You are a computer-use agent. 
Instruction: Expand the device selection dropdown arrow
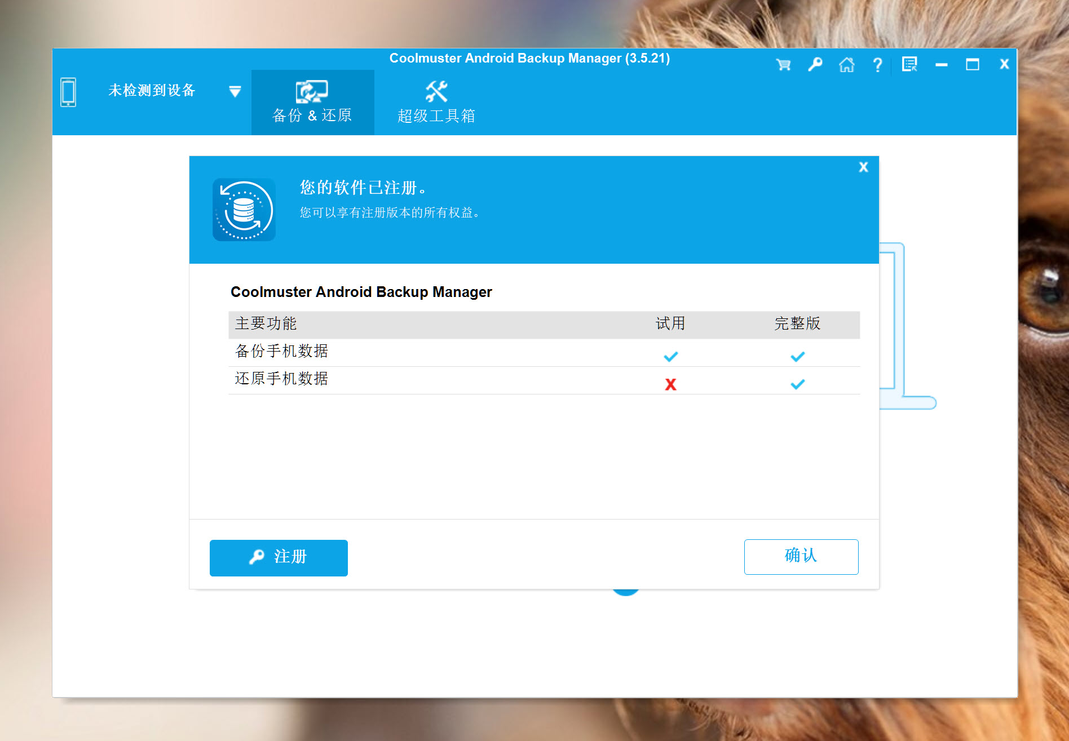pos(235,91)
